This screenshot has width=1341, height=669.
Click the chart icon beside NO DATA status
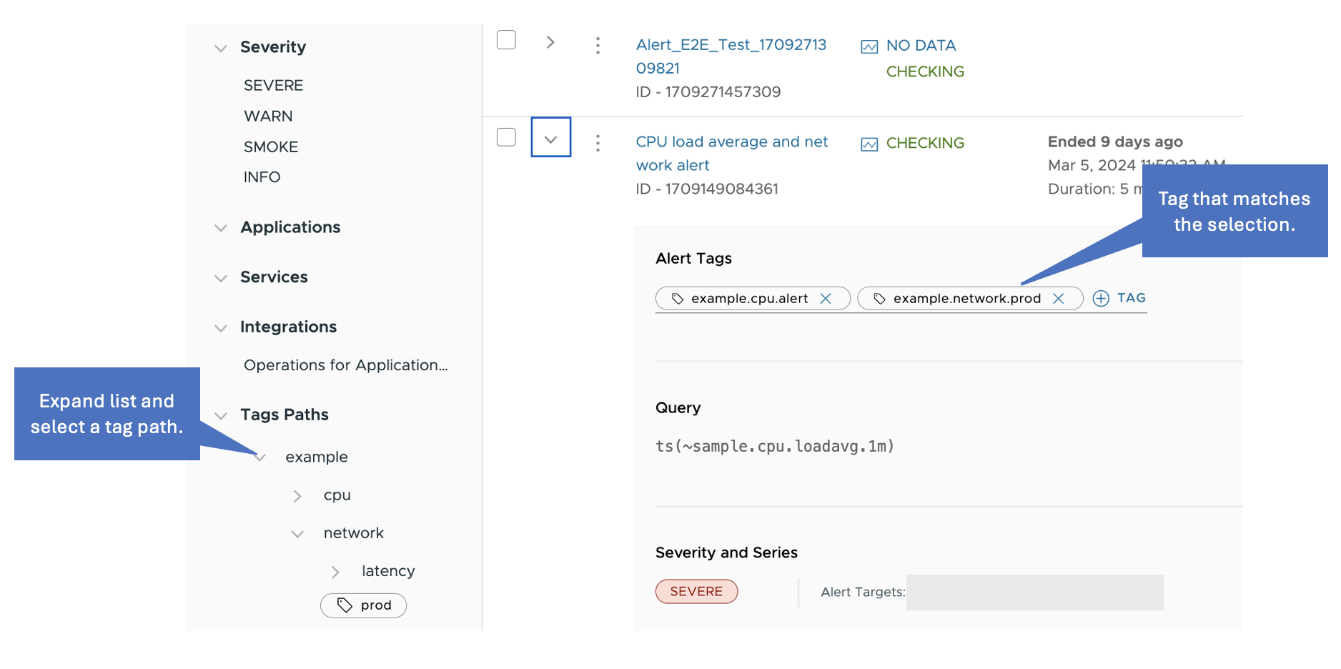[x=869, y=47]
